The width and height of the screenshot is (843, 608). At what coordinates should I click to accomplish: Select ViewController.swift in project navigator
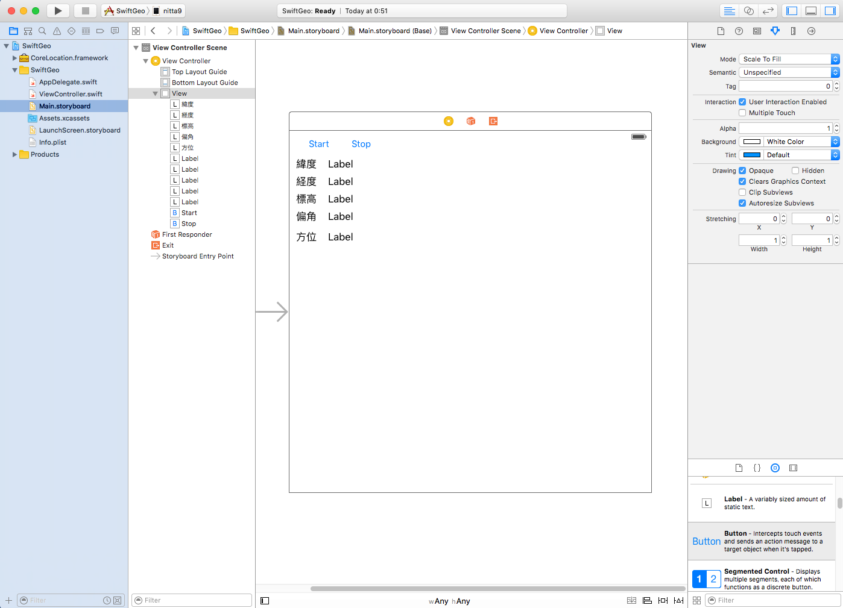click(71, 94)
